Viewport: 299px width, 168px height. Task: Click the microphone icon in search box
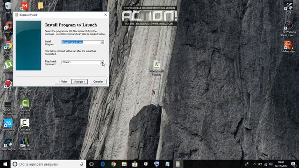(x=82, y=164)
